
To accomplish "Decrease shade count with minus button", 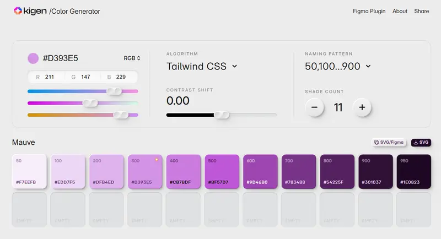I will pos(314,107).
